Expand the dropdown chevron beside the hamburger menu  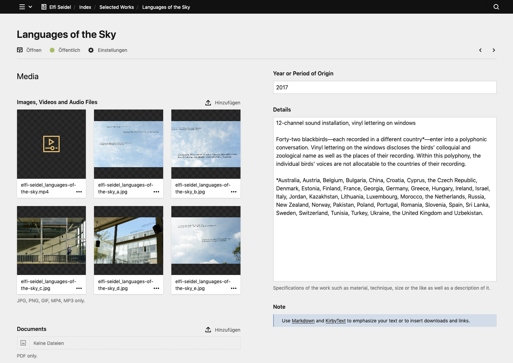click(30, 7)
